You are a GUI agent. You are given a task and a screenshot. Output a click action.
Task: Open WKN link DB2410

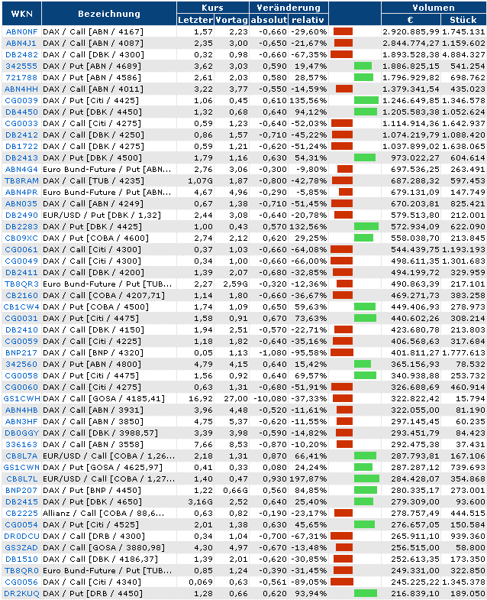point(22,330)
